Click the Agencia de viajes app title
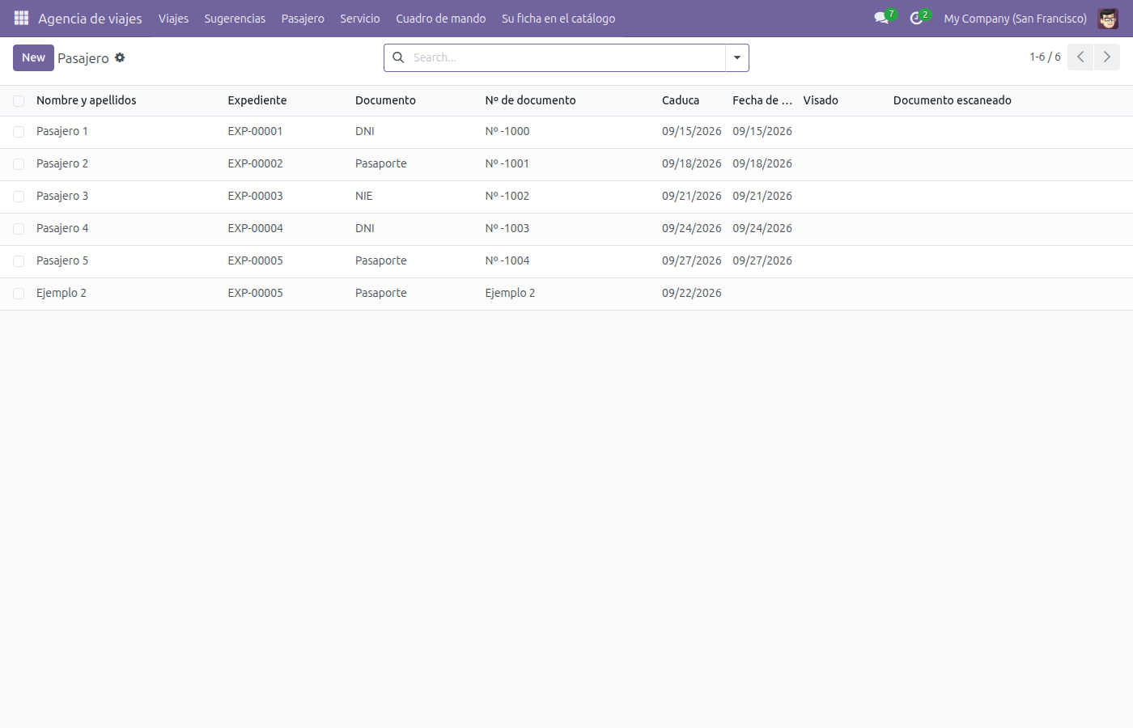This screenshot has height=728, width=1133. [90, 18]
